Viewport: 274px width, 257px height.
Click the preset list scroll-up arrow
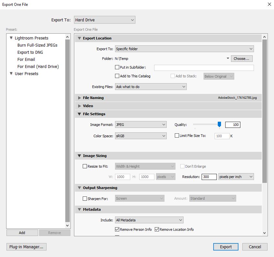click(x=68, y=37)
